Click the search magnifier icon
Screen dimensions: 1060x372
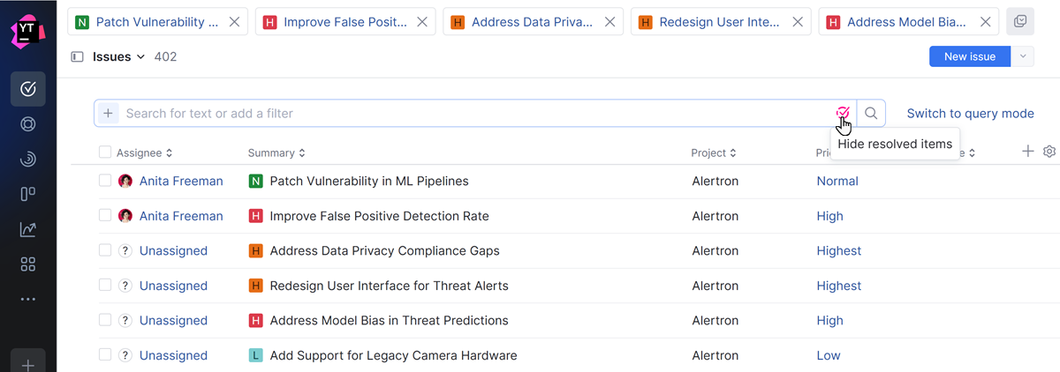click(871, 113)
